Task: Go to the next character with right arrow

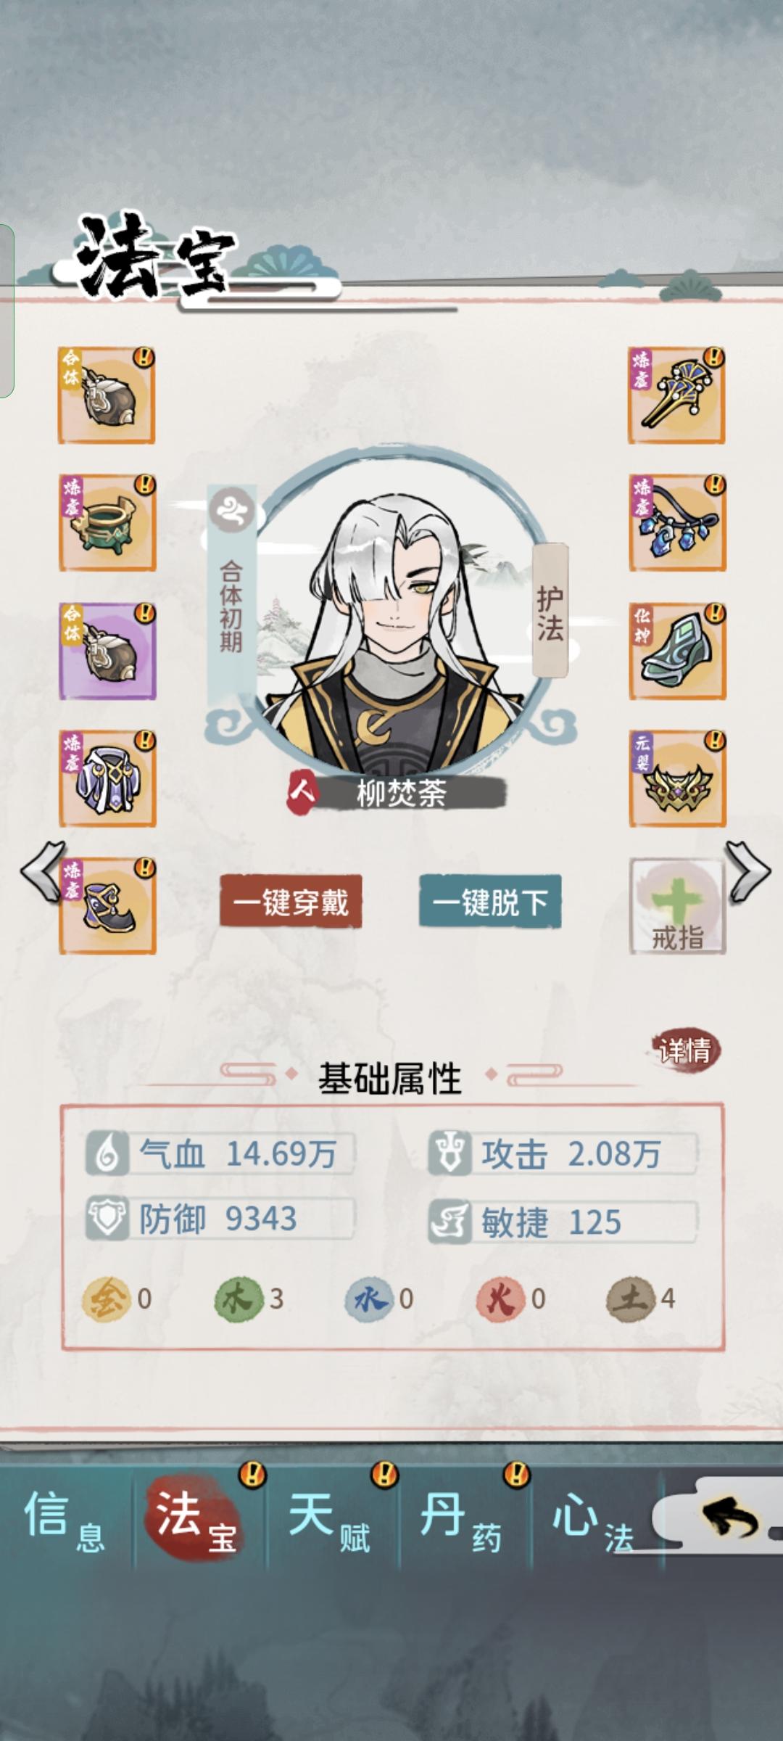Action: coord(748,871)
